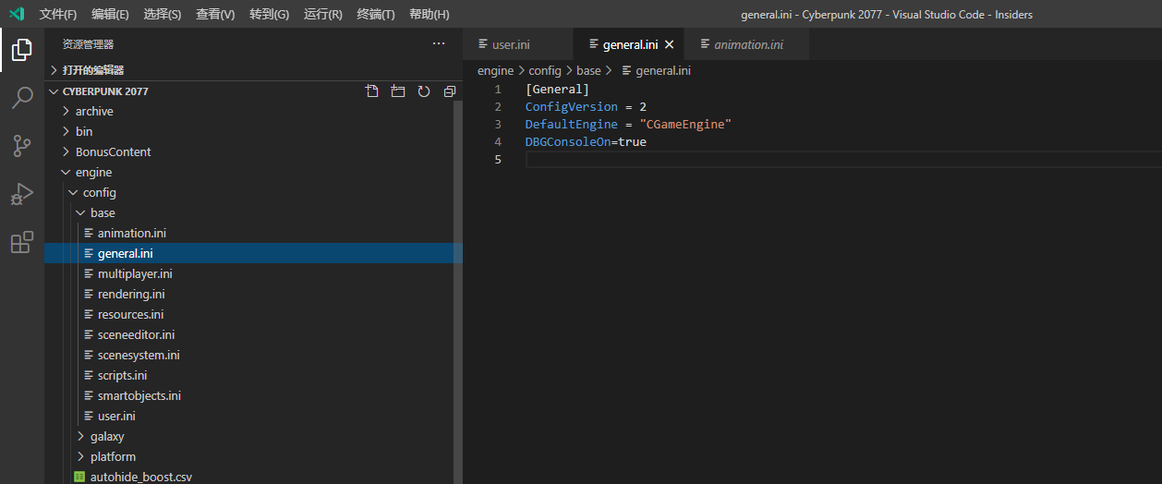
Task: Collapse the engine folder
Action: (93, 173)
